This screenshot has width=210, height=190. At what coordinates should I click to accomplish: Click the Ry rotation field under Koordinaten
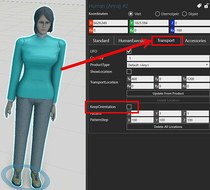[151, 30]
